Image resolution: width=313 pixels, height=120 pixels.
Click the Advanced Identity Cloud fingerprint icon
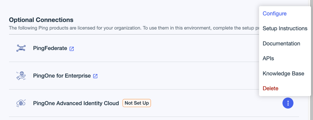[21, 103]
